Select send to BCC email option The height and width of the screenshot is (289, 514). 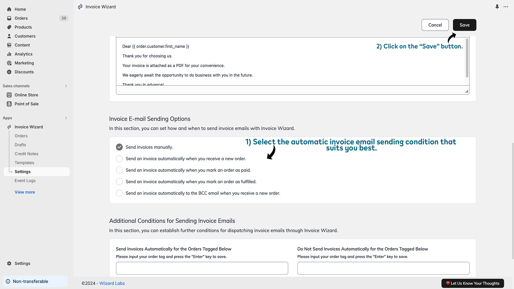[119, 193]
